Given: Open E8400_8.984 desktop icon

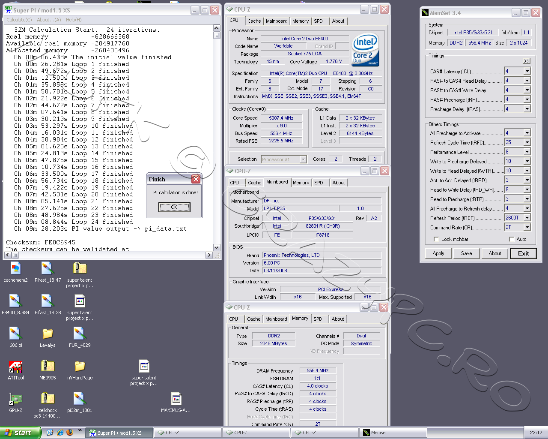Looking at the screenshot, I should click(15, 304).
